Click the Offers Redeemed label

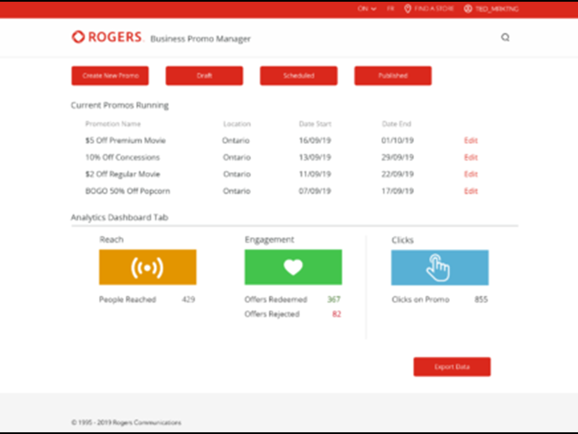[x=275, y=300]
